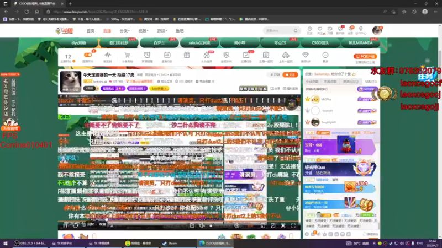
Task: Open the Steam taskbar item
Action: 170,244
